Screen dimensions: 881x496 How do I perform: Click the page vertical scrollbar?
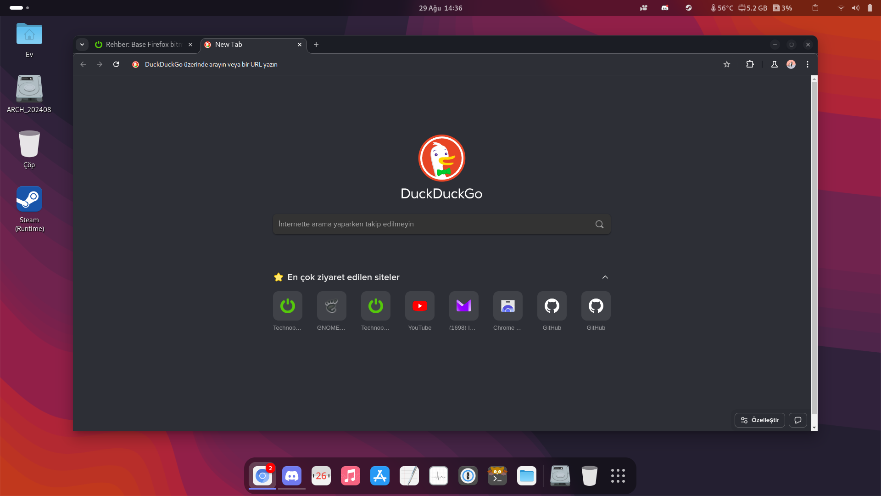(x=814, y=248)
